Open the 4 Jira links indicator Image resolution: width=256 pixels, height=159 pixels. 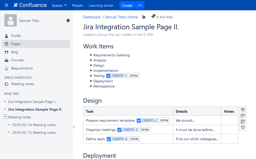point(162,17)
